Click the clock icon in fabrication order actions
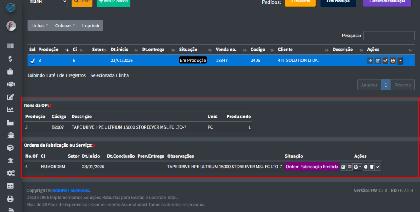 pos(365,167)
